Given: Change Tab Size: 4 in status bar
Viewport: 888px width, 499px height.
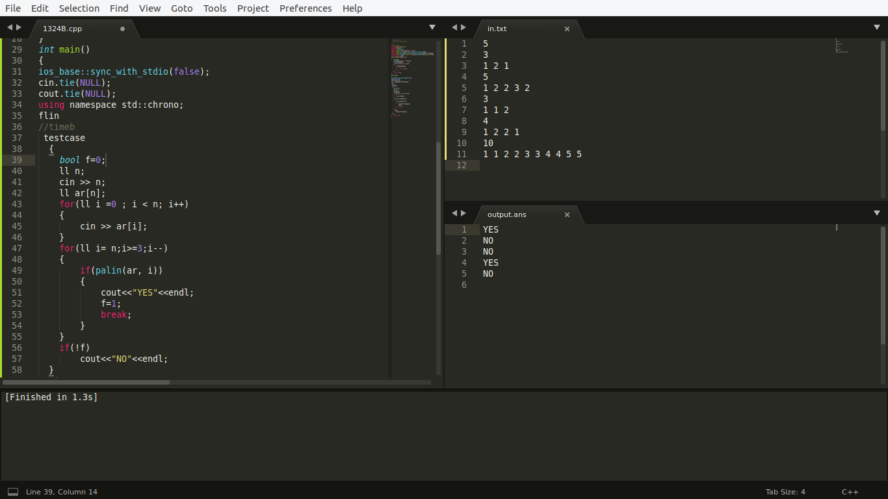Looking at the screenshot, I should [x=785, y=492].
